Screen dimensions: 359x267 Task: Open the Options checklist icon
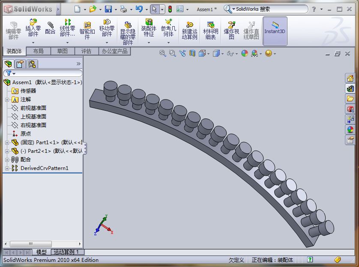tap(180, 9)
